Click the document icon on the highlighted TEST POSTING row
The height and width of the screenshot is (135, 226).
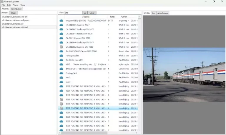(61, 108)
